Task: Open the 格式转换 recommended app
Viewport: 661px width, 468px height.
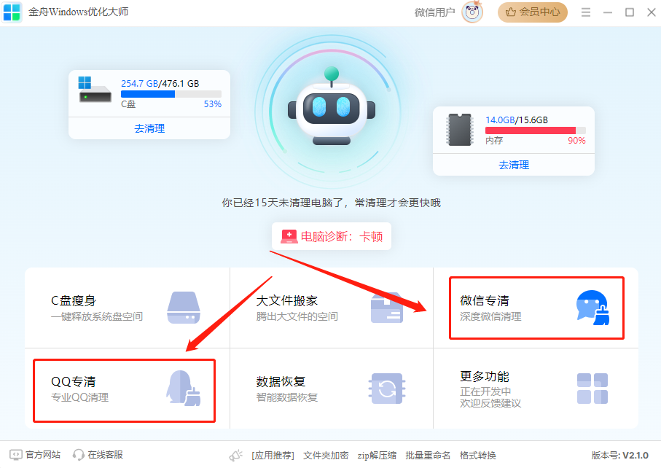Action: tap(477, 456)
